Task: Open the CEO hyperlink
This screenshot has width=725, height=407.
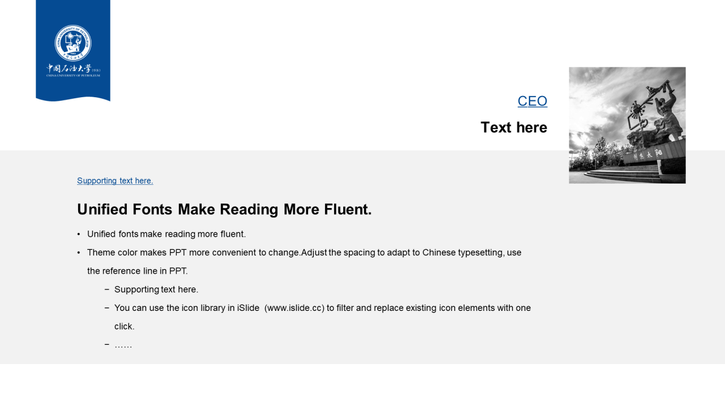Action: pos(532,101)
